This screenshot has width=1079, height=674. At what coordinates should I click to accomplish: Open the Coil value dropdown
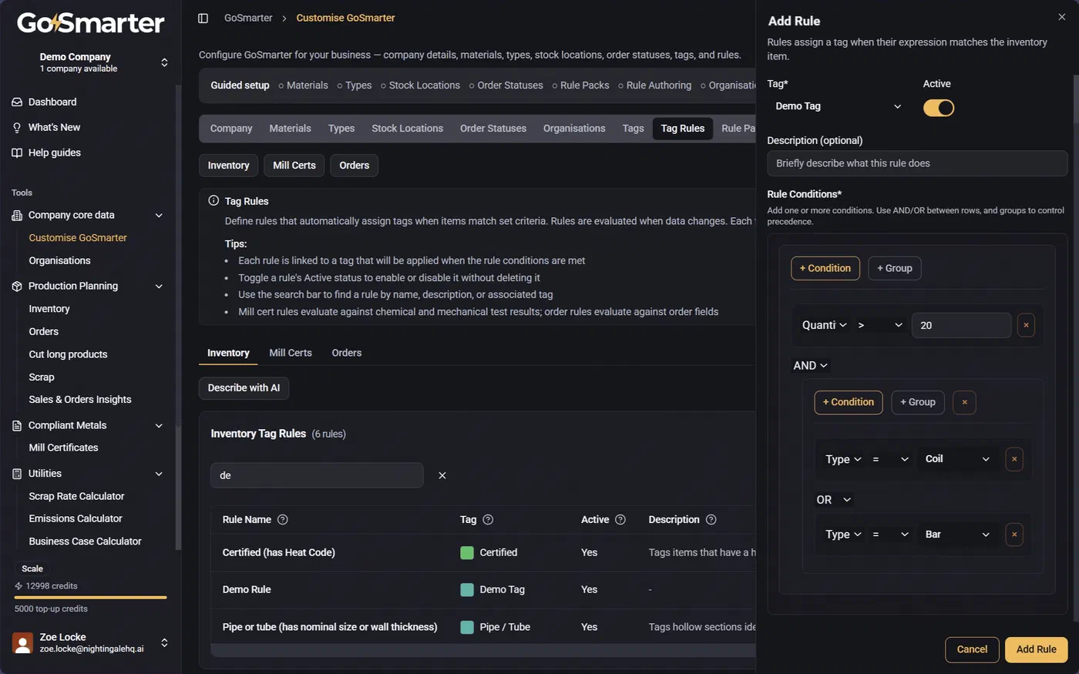tap(957, 459)
